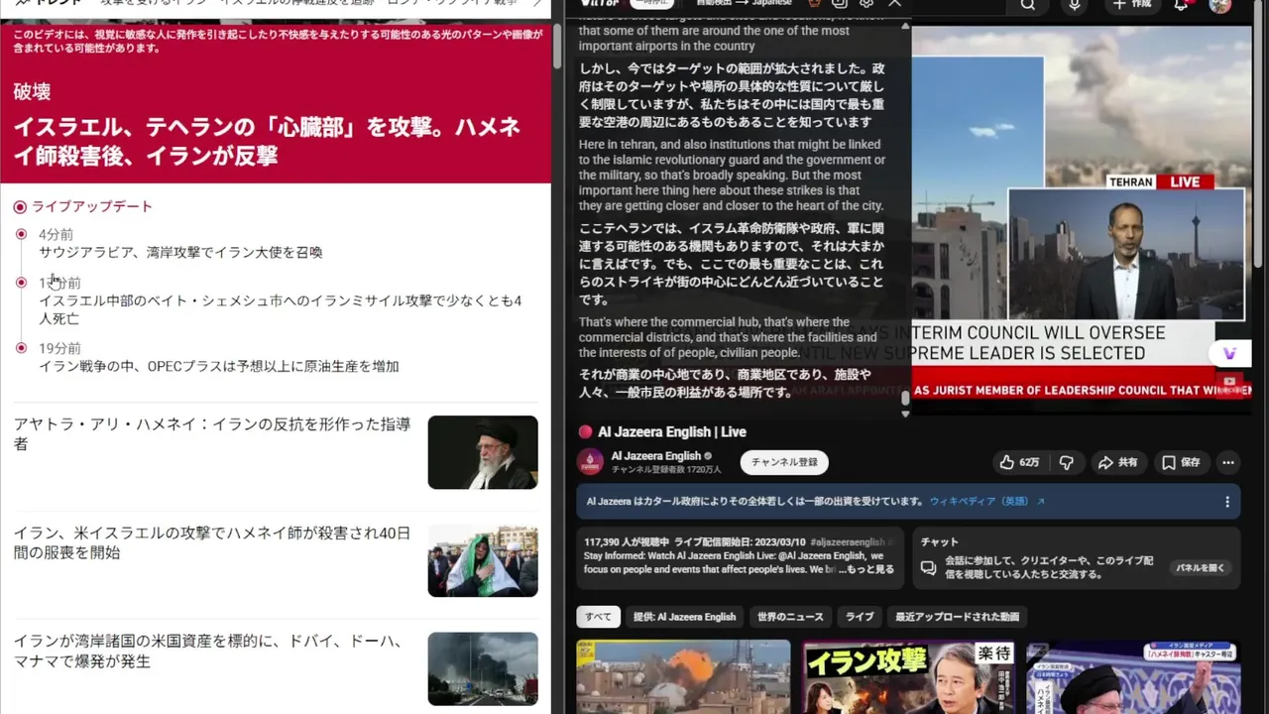Image resolution: width=1269 pixels, height=714 pixels.
Task: Click the 117,390 人が視聴中 viewer count
Action: pos(627,542)
